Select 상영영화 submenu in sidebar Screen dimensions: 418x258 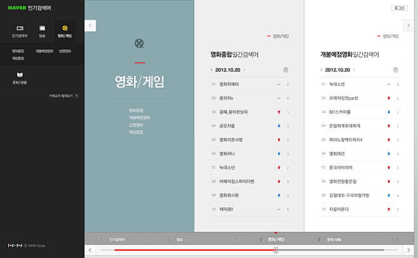(x=65, y=51)
